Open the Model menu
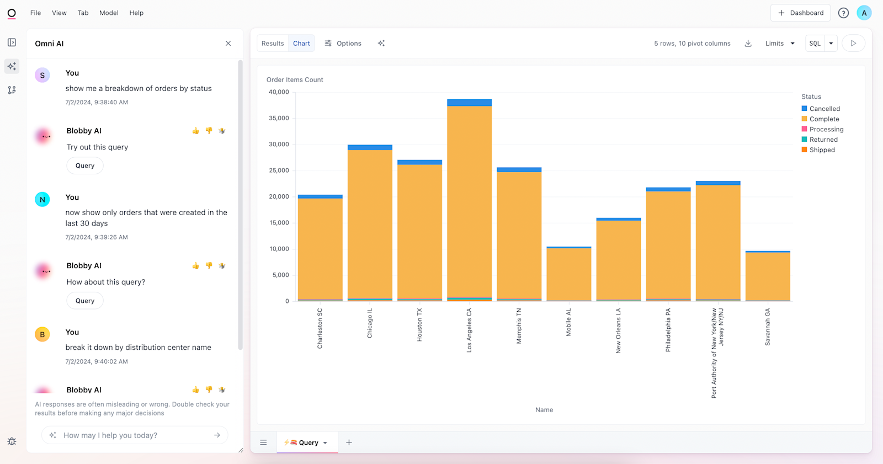The image size is (883, 464). pos(109,13)
